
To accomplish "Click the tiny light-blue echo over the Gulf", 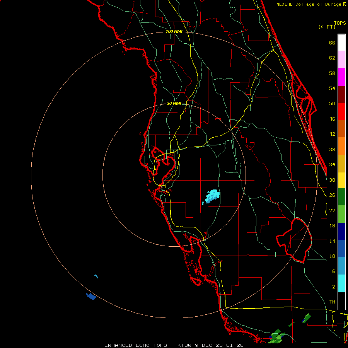I will (x=96, y=276).
